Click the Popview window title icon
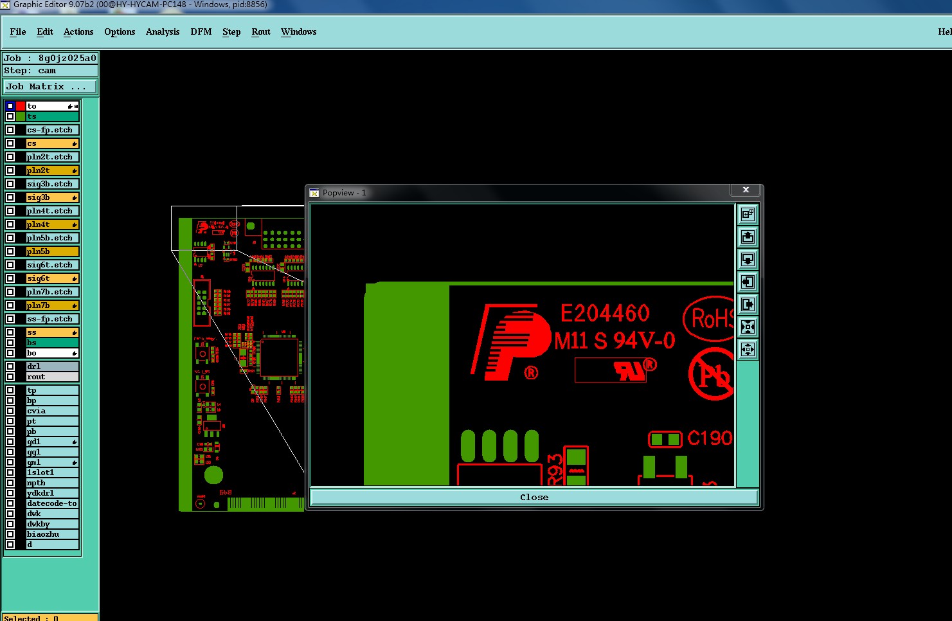The height and width of the screenshot is (621, 952). tap(314, 193)
